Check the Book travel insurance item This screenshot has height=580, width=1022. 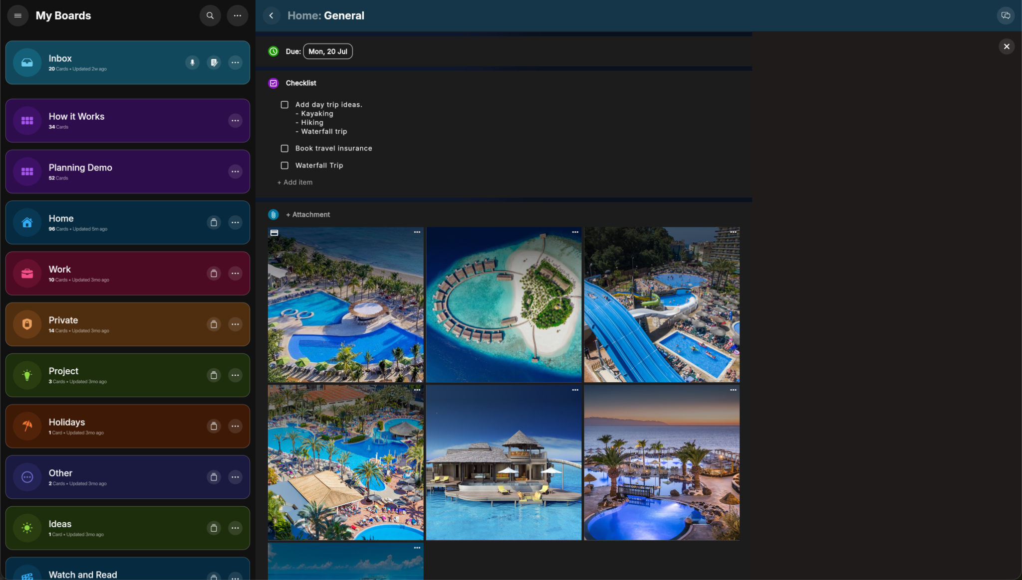(x=284, y=148)
